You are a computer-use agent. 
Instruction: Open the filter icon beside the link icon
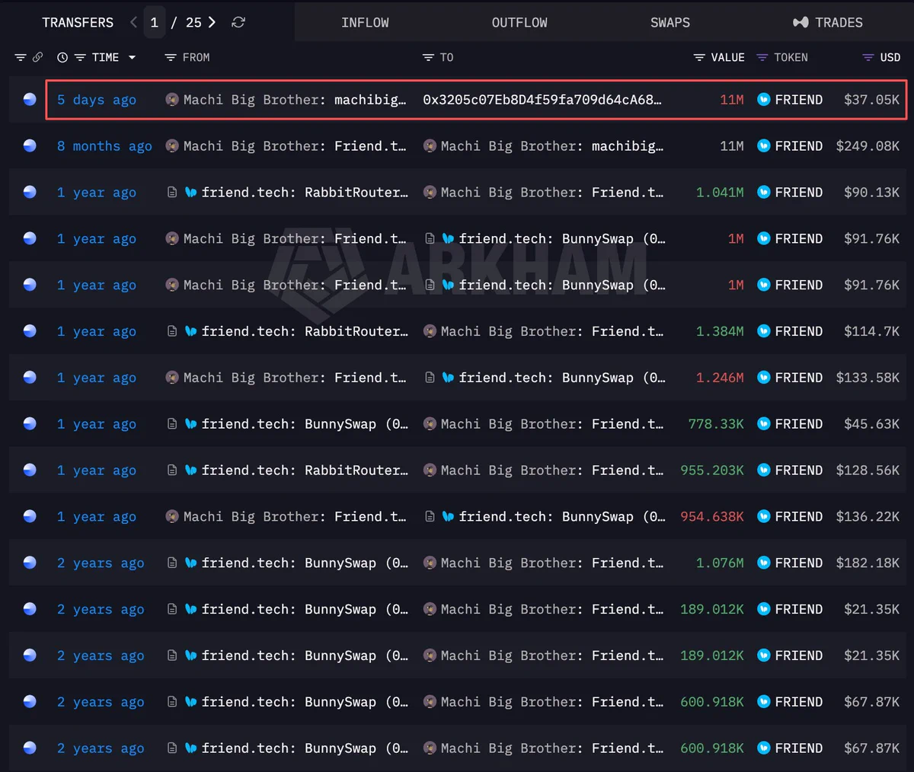pyautogui.click(x=21, y=57)
